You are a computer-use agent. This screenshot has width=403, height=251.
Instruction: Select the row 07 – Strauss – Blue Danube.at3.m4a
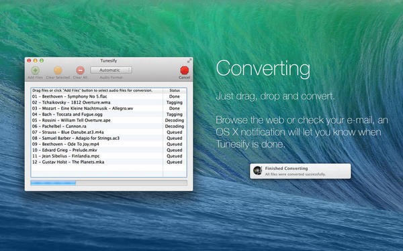point(109,132)
